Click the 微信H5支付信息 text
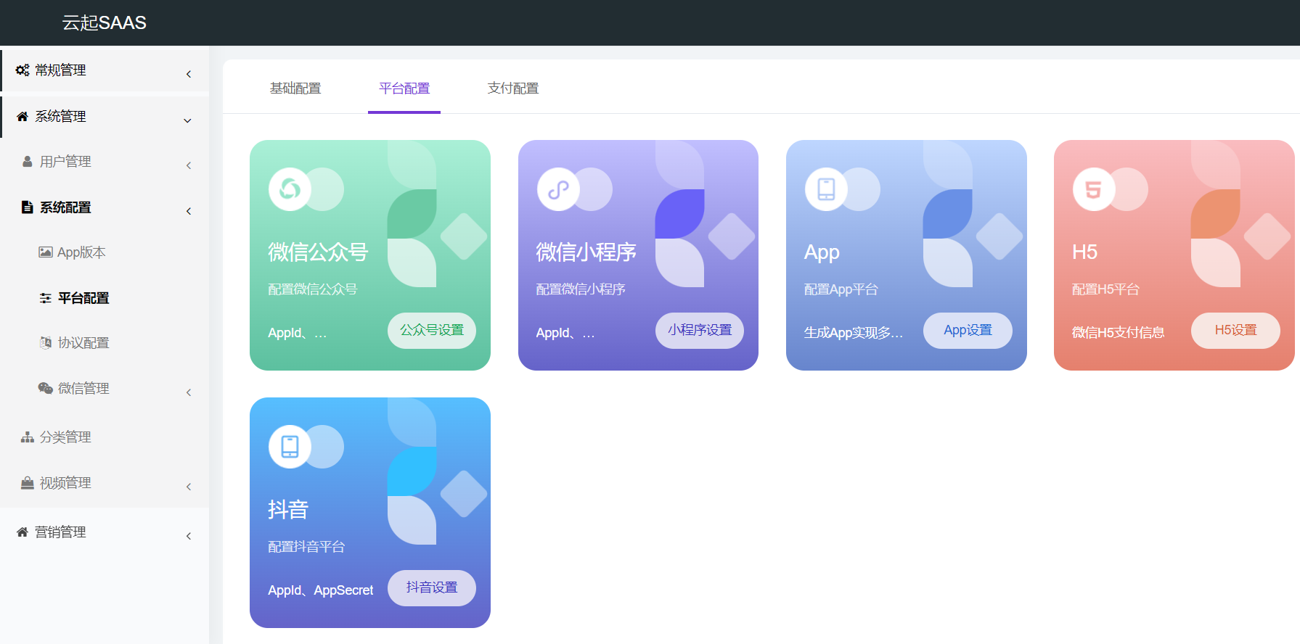This screenshot has width=1300, height=644. (x=1118, y=333)
